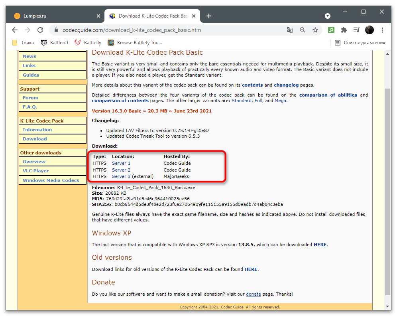Viewport: 397px width, 316px height.
Task: Open the Standard variant link
Action: 242,101
